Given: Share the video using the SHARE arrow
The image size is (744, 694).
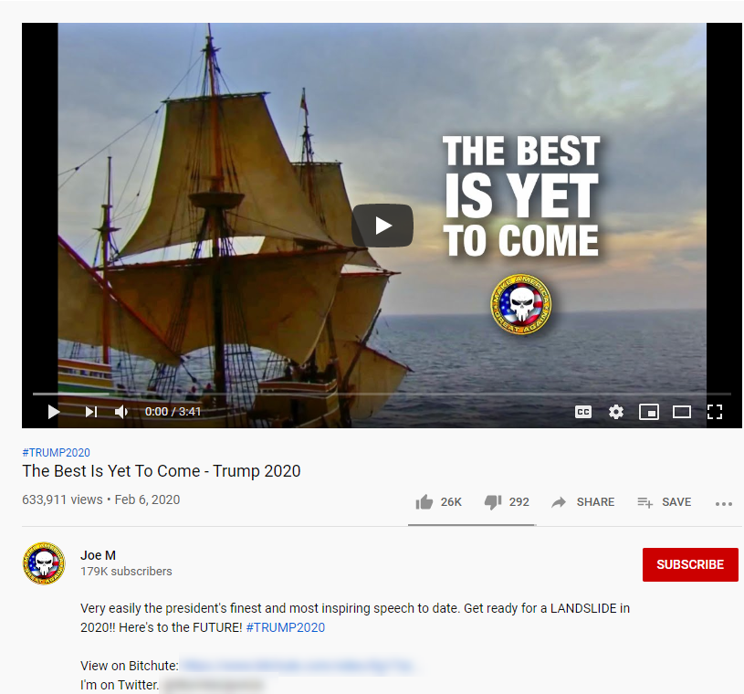Looking at the screenshot, I should coord(582,502).
